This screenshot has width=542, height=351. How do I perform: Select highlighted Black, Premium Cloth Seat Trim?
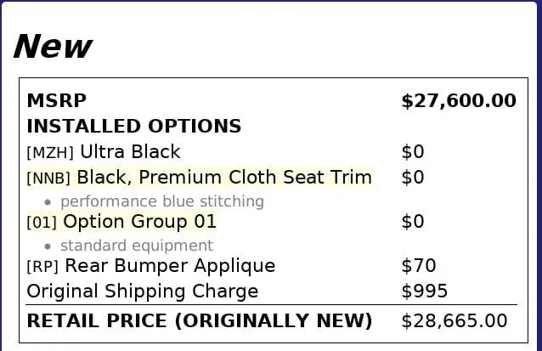[224, 178]
